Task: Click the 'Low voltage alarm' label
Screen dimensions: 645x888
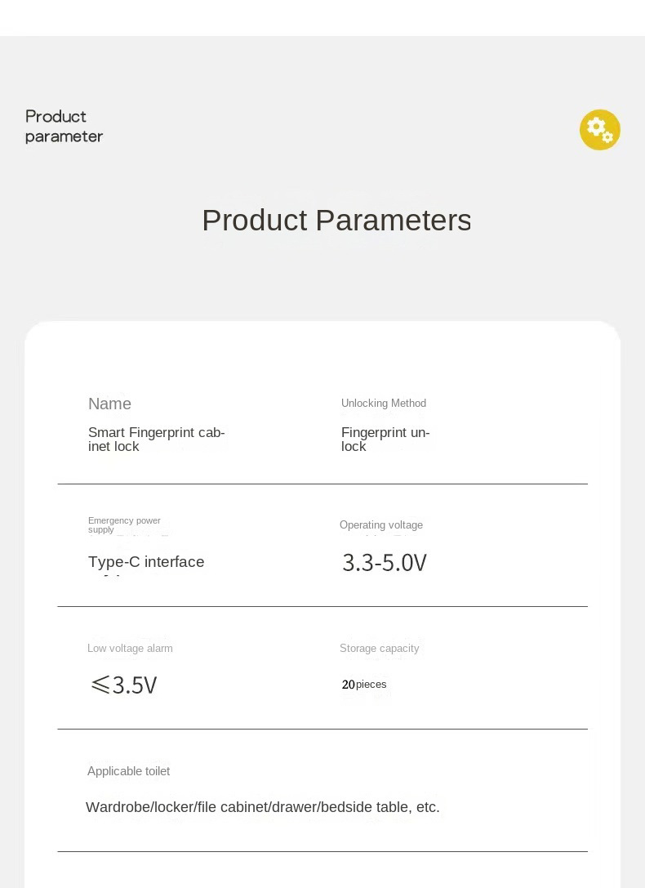Action: pyautogui.click(x=130, y=649)
